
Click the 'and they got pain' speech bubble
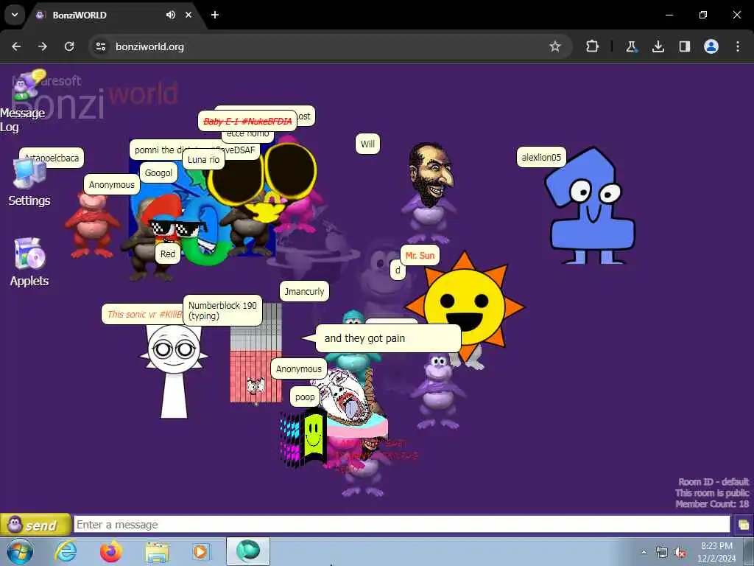click(387, 338)
